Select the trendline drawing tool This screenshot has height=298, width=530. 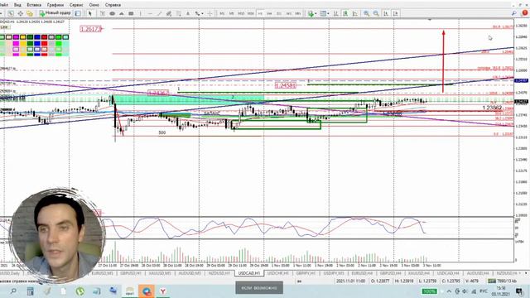159,13
